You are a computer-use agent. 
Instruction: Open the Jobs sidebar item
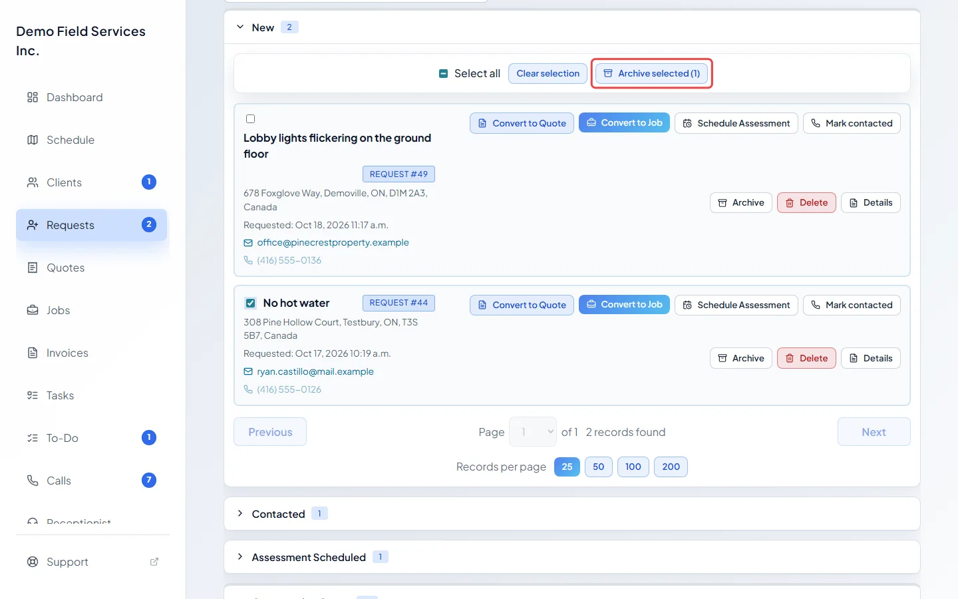click(92, 310)
